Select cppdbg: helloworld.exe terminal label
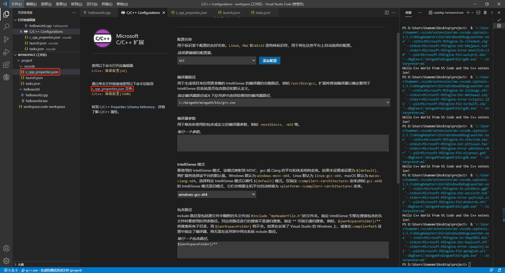Image resolution: width=505 pixels, height=273 pixels. pos(448,13)
